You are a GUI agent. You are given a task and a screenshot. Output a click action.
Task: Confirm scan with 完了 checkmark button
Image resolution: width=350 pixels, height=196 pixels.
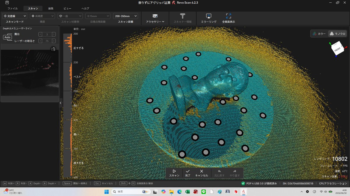point(188,173)
